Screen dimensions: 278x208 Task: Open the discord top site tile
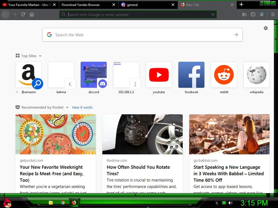(94, 75)
